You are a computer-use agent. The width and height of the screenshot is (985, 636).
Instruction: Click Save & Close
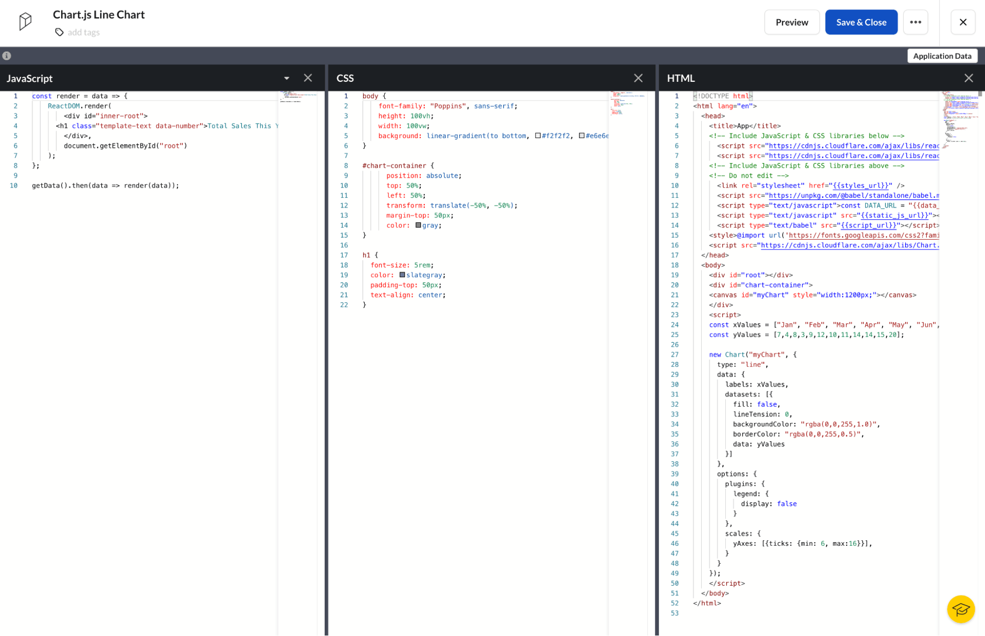[861, 22]
